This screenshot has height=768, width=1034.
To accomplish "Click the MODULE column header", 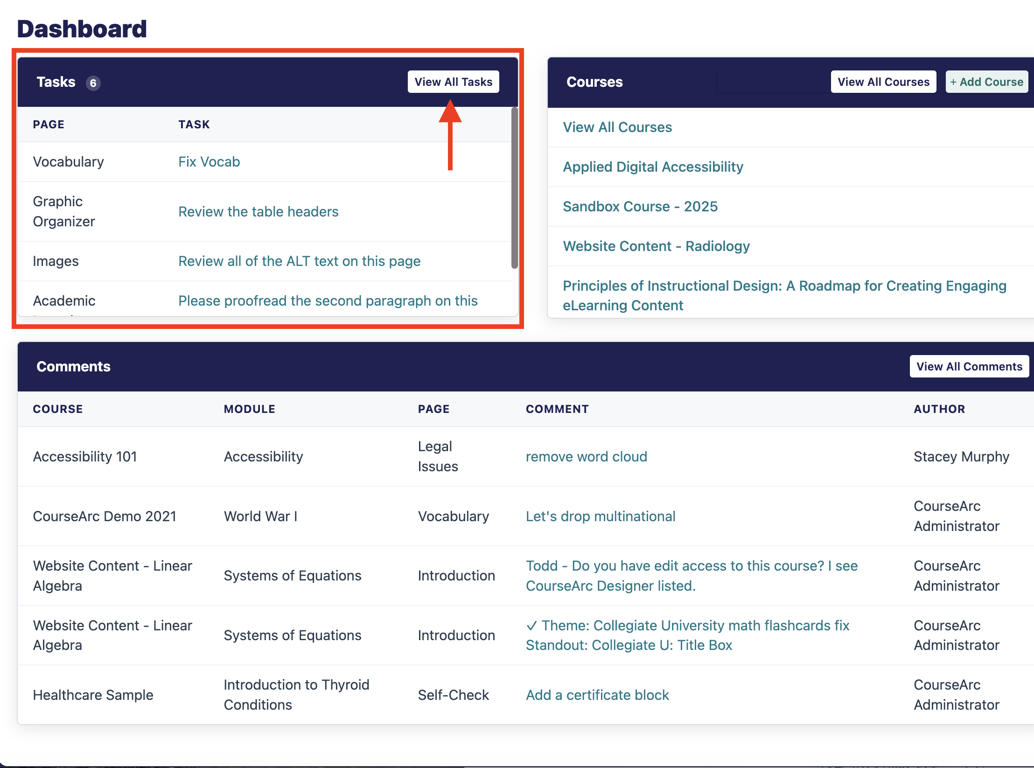I will pyautogui.click(x=249, y=409).
